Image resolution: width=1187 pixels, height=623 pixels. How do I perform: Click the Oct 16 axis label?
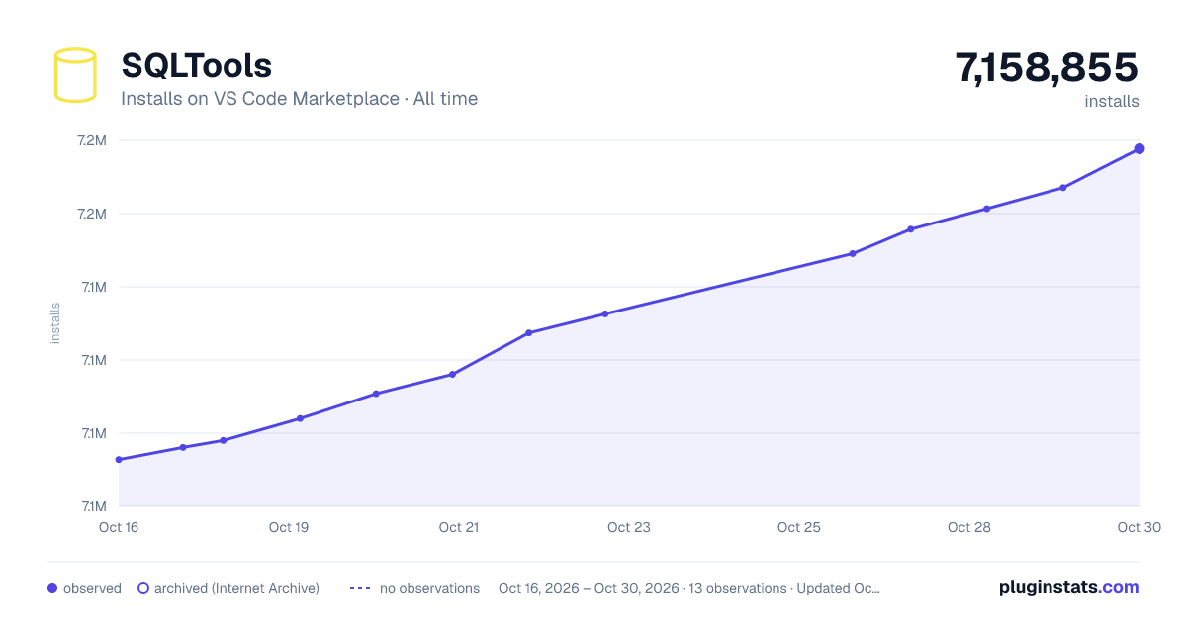(x=119, y=527)
